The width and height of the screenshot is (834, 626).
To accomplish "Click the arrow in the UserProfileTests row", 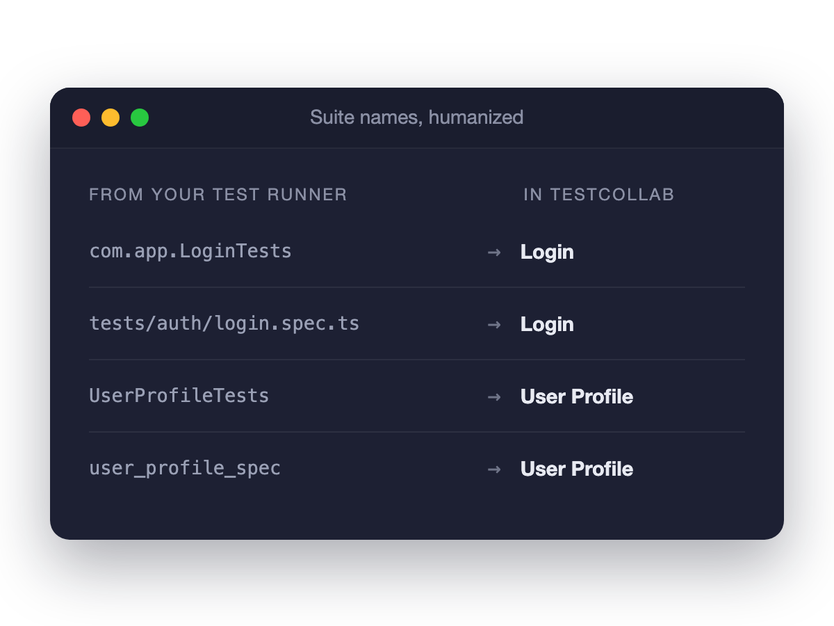I will tap(494, 397).
